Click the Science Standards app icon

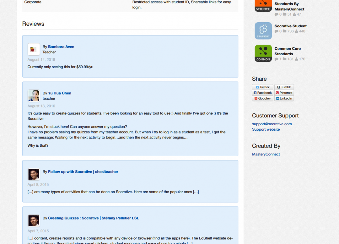263,6
